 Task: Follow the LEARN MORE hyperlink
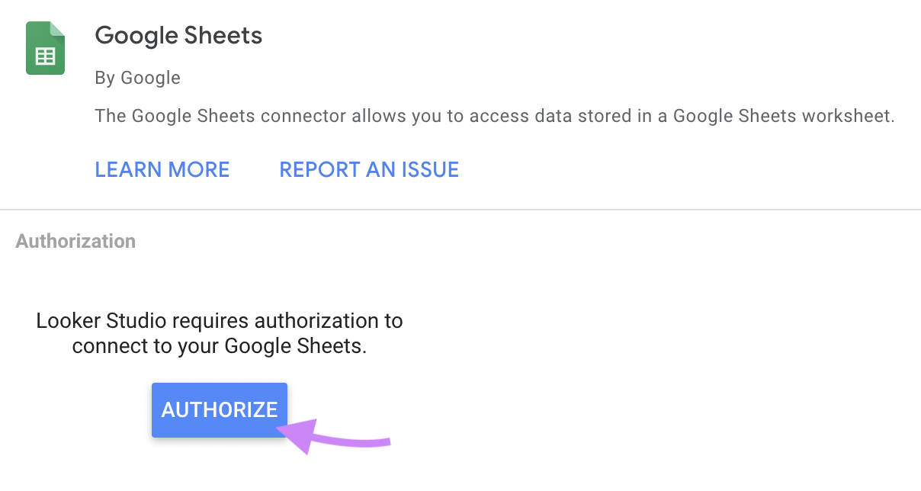coord(162,169)
